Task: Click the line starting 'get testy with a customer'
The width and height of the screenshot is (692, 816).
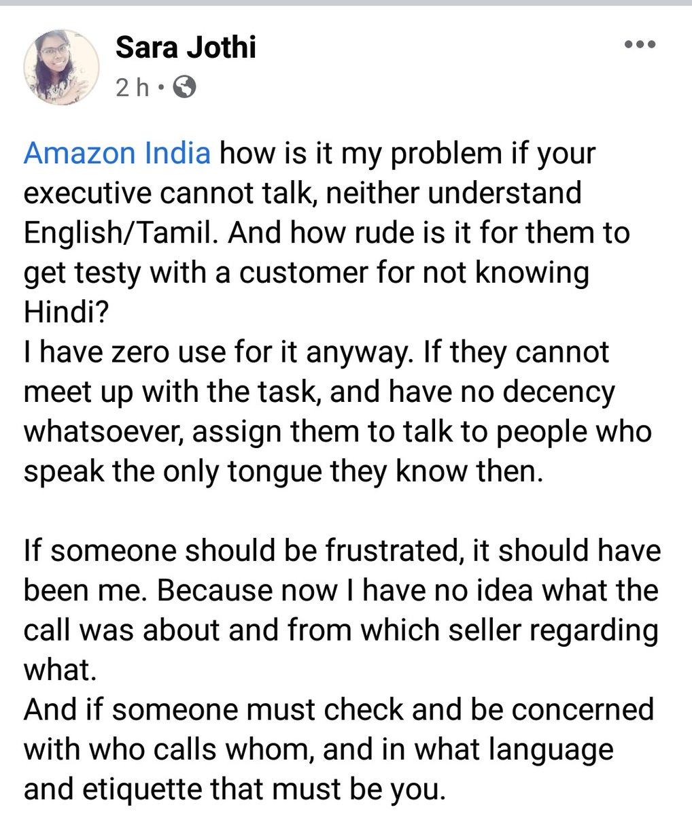Action: 307,273
